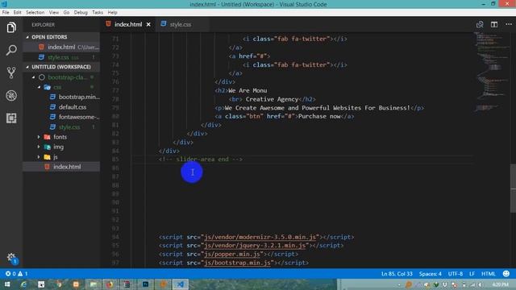Click errors and warnings status indicator
This screenshot has height=290, width=516.
tap(16, 274)
